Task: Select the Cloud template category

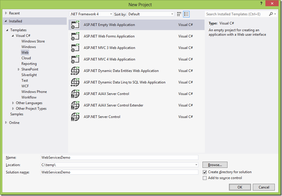Action: (26, 58)
